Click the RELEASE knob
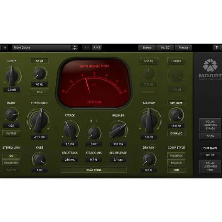The width and height of the screenshot is (222, 222). click(x=118, y=130)
